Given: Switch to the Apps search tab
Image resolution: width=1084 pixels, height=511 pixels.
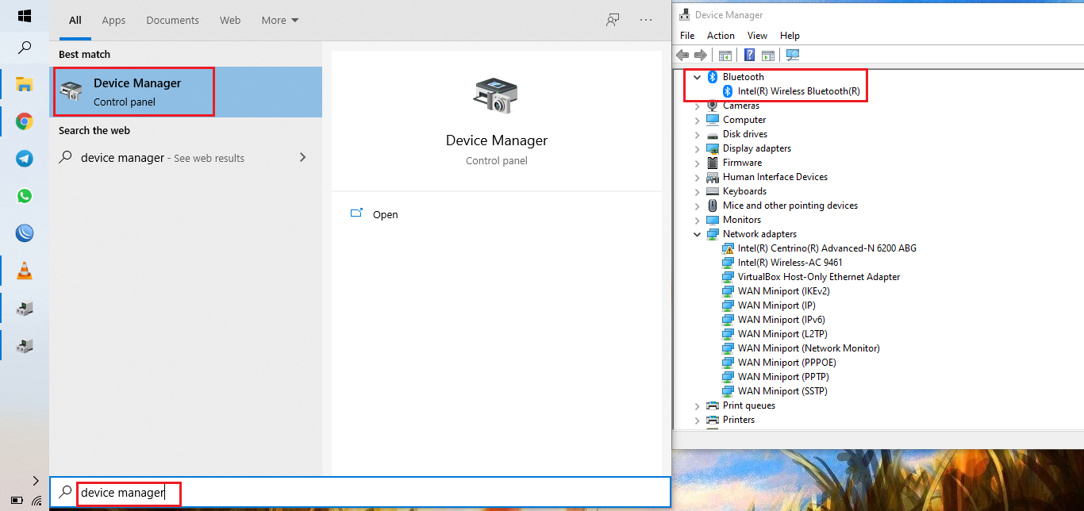Looking at the screenshot, I should pyautogui.click(x=113, y=20).
